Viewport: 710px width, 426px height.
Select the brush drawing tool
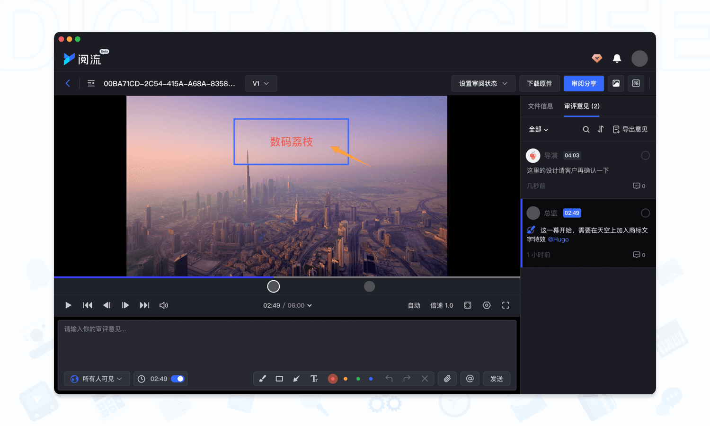(x=262, y=379)
